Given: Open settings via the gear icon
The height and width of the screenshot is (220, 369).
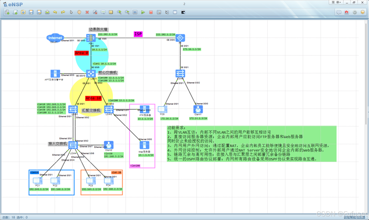Looking at the screenshot, I should [x=355, y=12].
